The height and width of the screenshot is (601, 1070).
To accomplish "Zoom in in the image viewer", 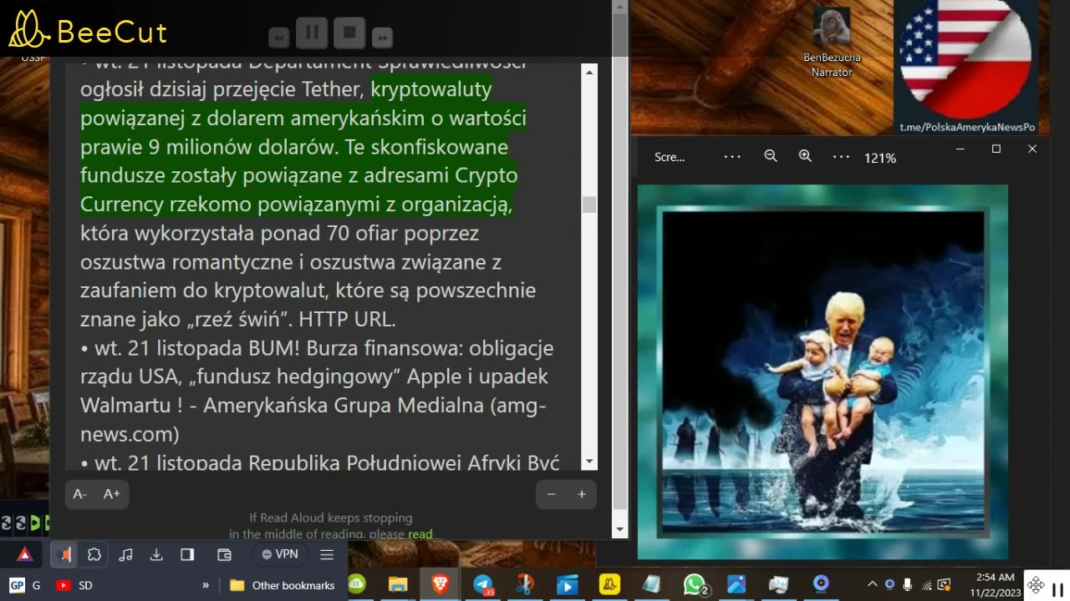I will [x=805, y=156].
